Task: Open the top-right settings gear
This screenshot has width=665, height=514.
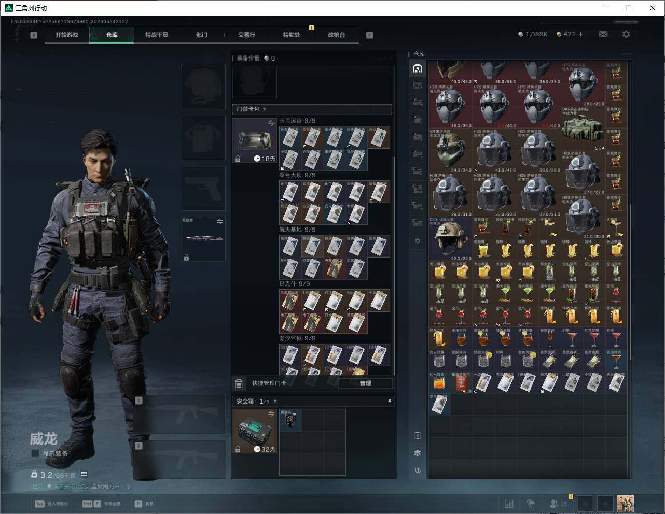Action: click(626, 34)
